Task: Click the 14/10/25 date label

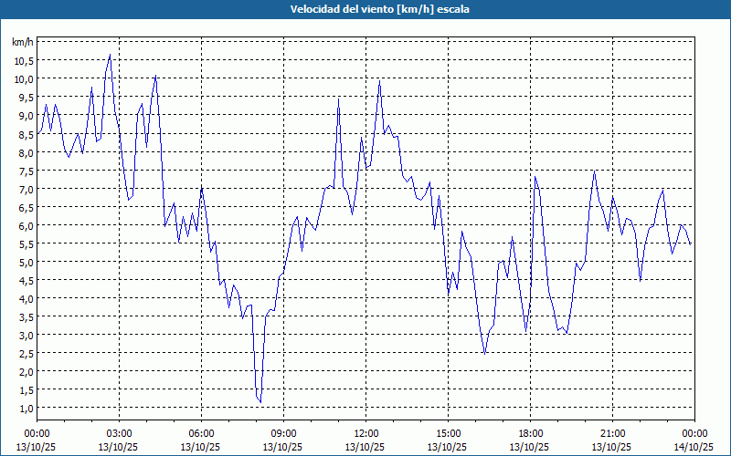Action: 694,447
